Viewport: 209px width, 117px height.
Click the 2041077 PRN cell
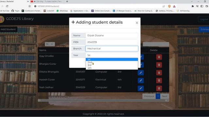[80, 80]
